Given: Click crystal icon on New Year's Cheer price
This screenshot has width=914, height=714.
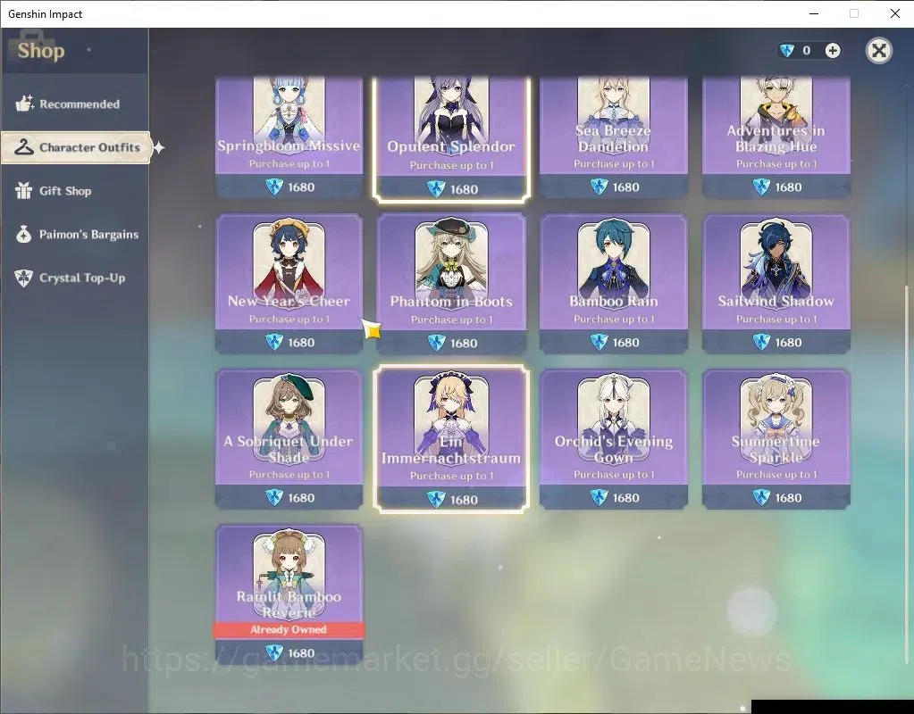Looking at the screenshot, I should [274, 343].
